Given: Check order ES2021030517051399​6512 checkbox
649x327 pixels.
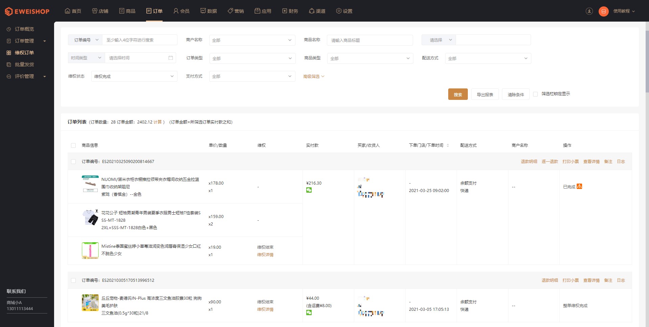Looking at the screenshot, I should (x=73, y=280).
